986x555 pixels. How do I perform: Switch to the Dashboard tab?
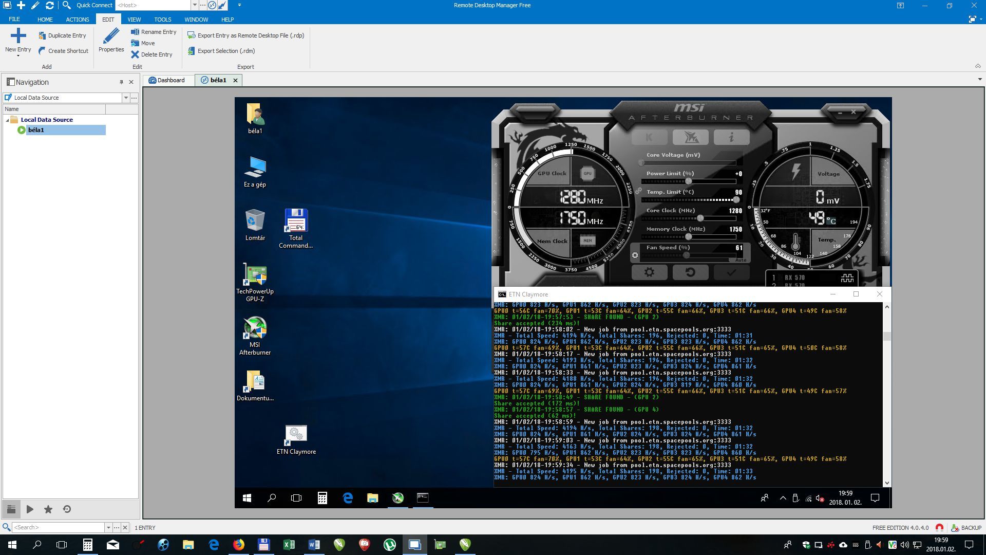pos(166,80)
